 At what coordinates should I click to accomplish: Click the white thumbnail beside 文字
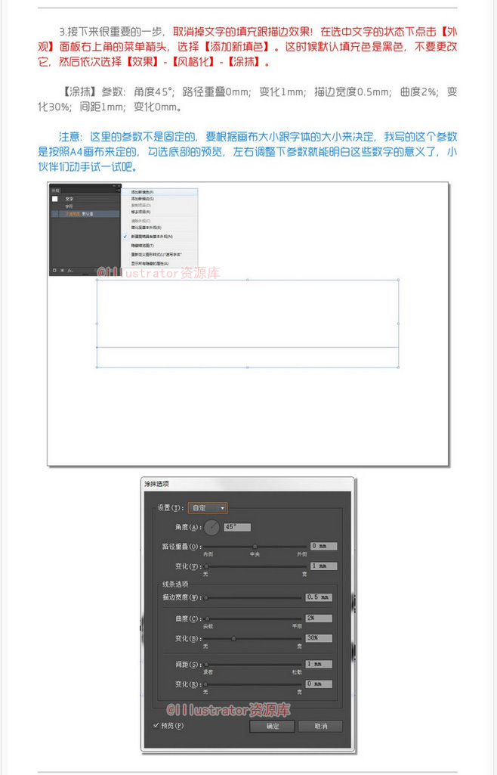(x=55, y=199)
